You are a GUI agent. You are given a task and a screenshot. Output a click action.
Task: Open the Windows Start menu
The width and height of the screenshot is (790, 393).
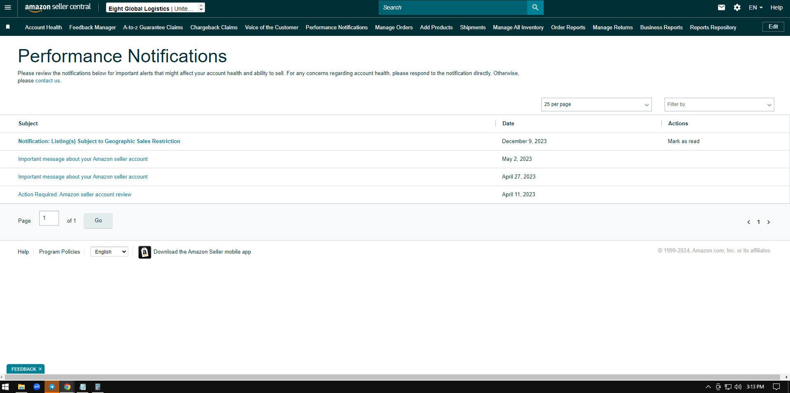pos(5,387)
